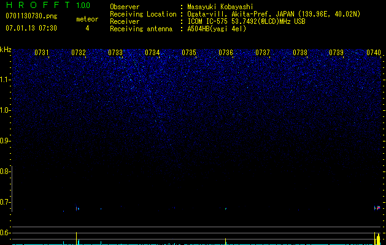Select the file name 0701130730.png

pos(31,17)
